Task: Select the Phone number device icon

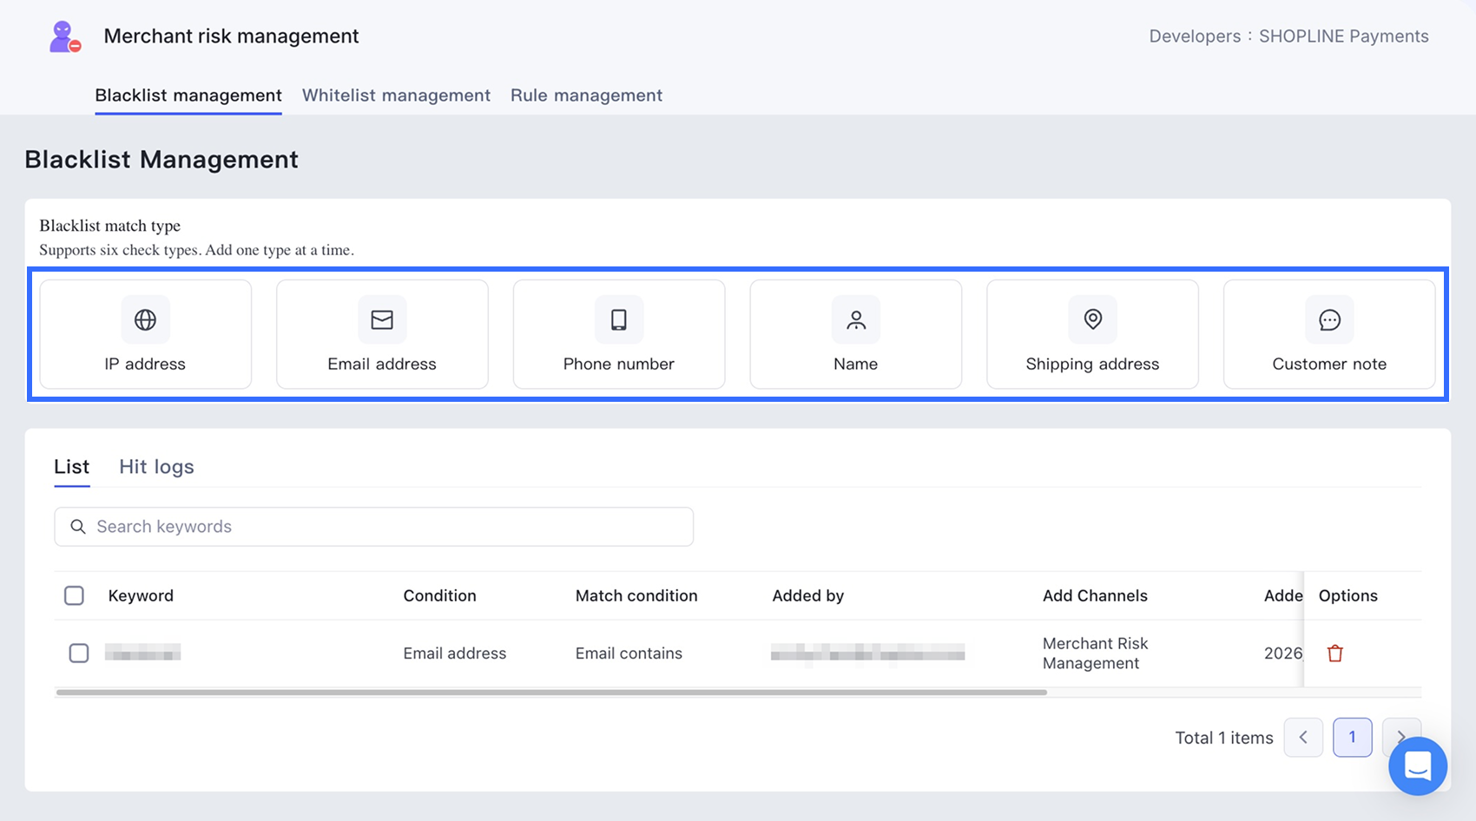Action: point(619,319)
